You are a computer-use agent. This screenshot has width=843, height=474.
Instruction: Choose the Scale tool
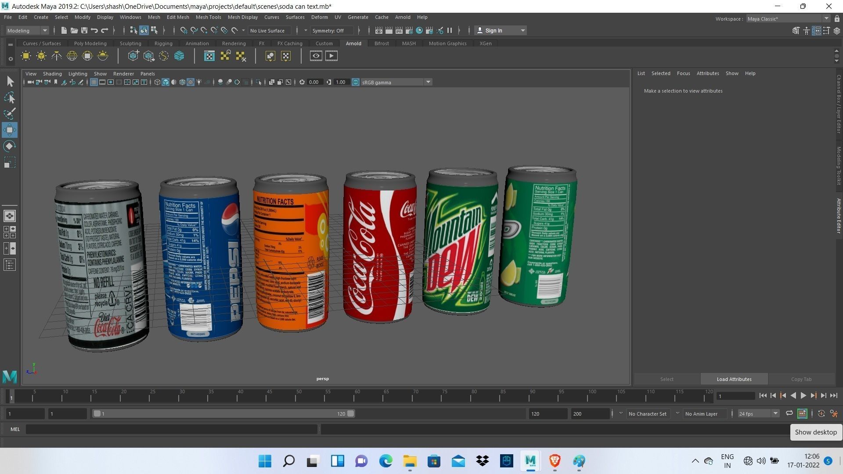[x=10, y=162]
